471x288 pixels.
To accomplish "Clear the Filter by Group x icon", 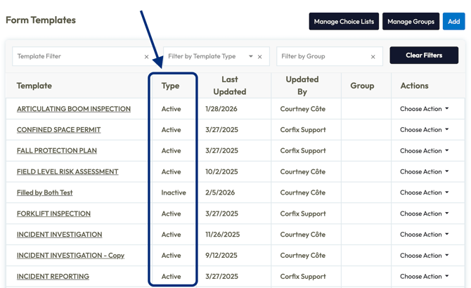I will coord(373,57).
